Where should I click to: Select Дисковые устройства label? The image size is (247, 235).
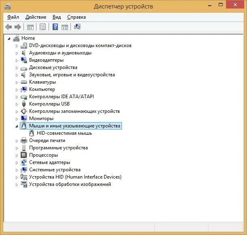[x=53, y=67]
